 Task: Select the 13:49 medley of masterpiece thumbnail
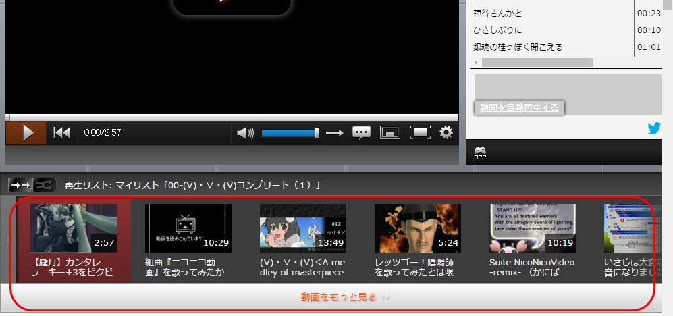click(x=303, y=228)
